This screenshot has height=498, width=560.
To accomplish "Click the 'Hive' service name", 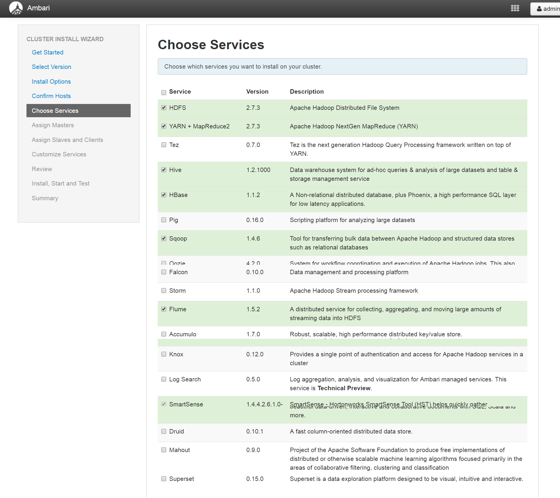I will click(175, 170).
